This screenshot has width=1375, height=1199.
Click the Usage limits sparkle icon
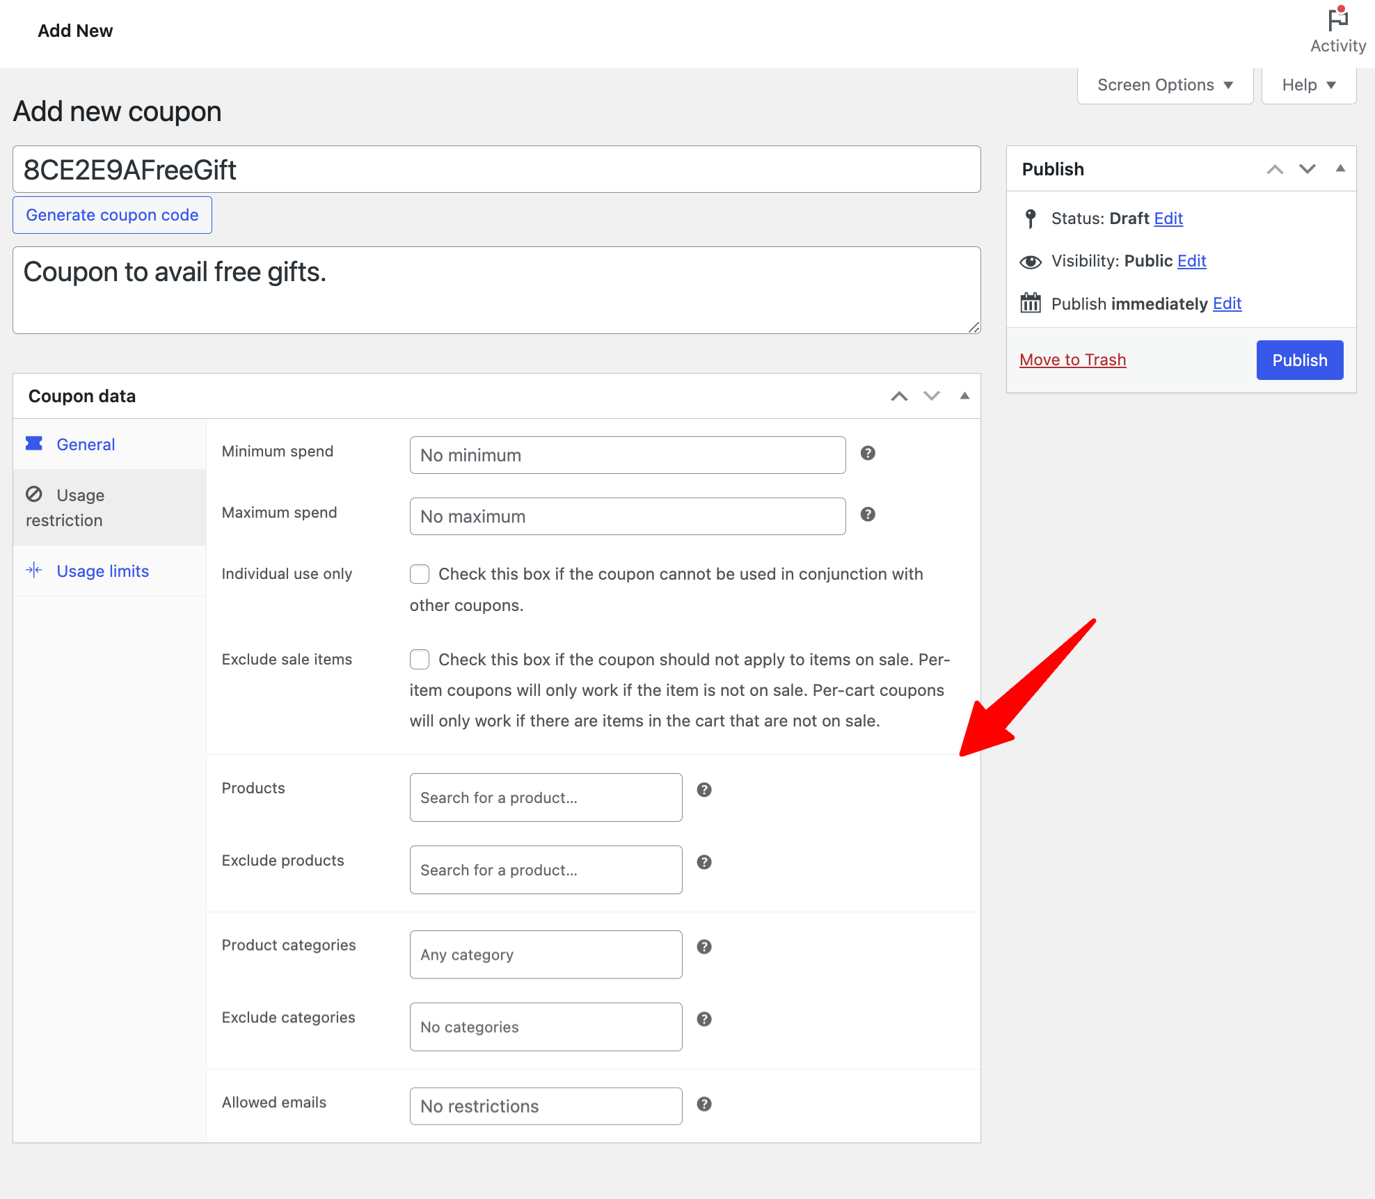[x=34, y=572]
